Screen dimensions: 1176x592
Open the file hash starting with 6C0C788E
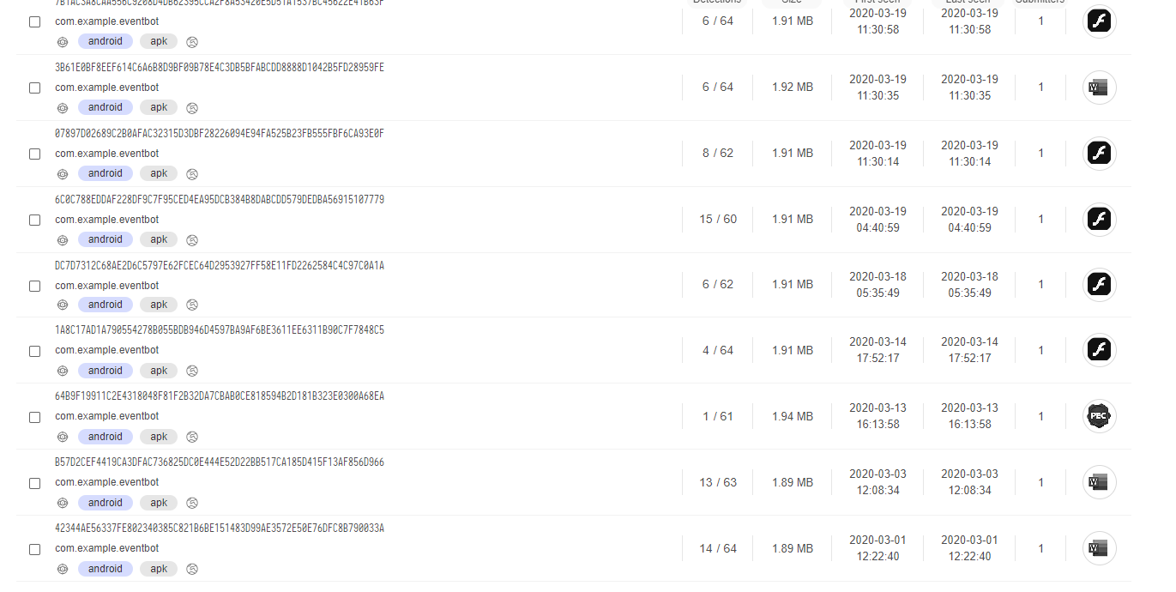point(220,200)
